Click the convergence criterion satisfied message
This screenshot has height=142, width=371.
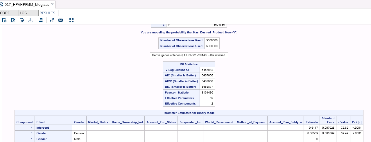pyautogui.click(x=189, y=55)
